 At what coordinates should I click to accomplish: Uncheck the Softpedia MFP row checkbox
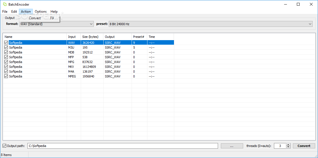pos(6,57)
